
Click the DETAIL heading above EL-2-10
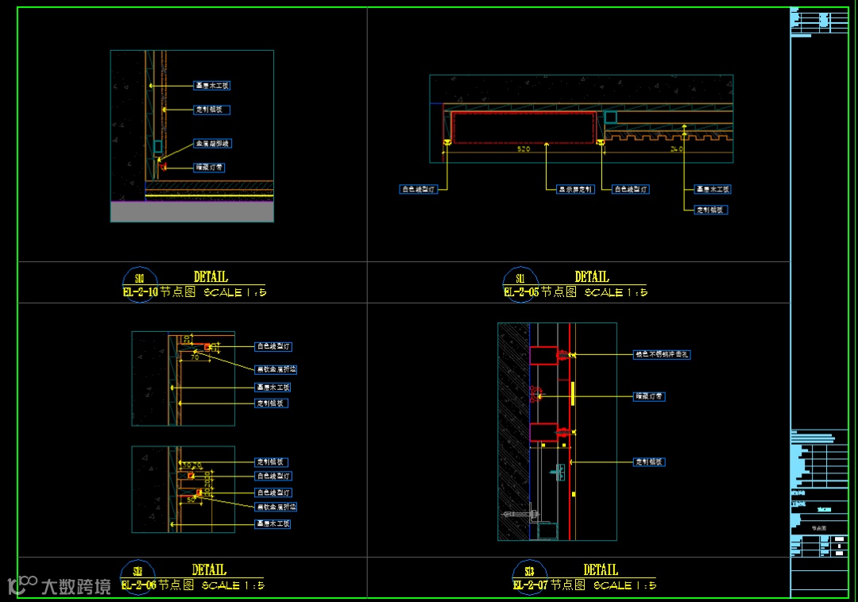coord(211,276)
